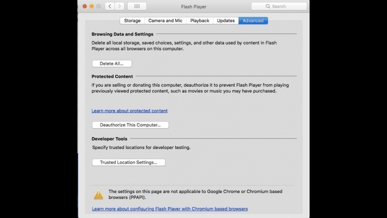Screen dimensions: 387x218
Task: Click the Flash Player window title
Action: pos(193,7)
